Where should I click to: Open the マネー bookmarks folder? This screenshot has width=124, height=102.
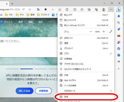[x=9, y=15]
